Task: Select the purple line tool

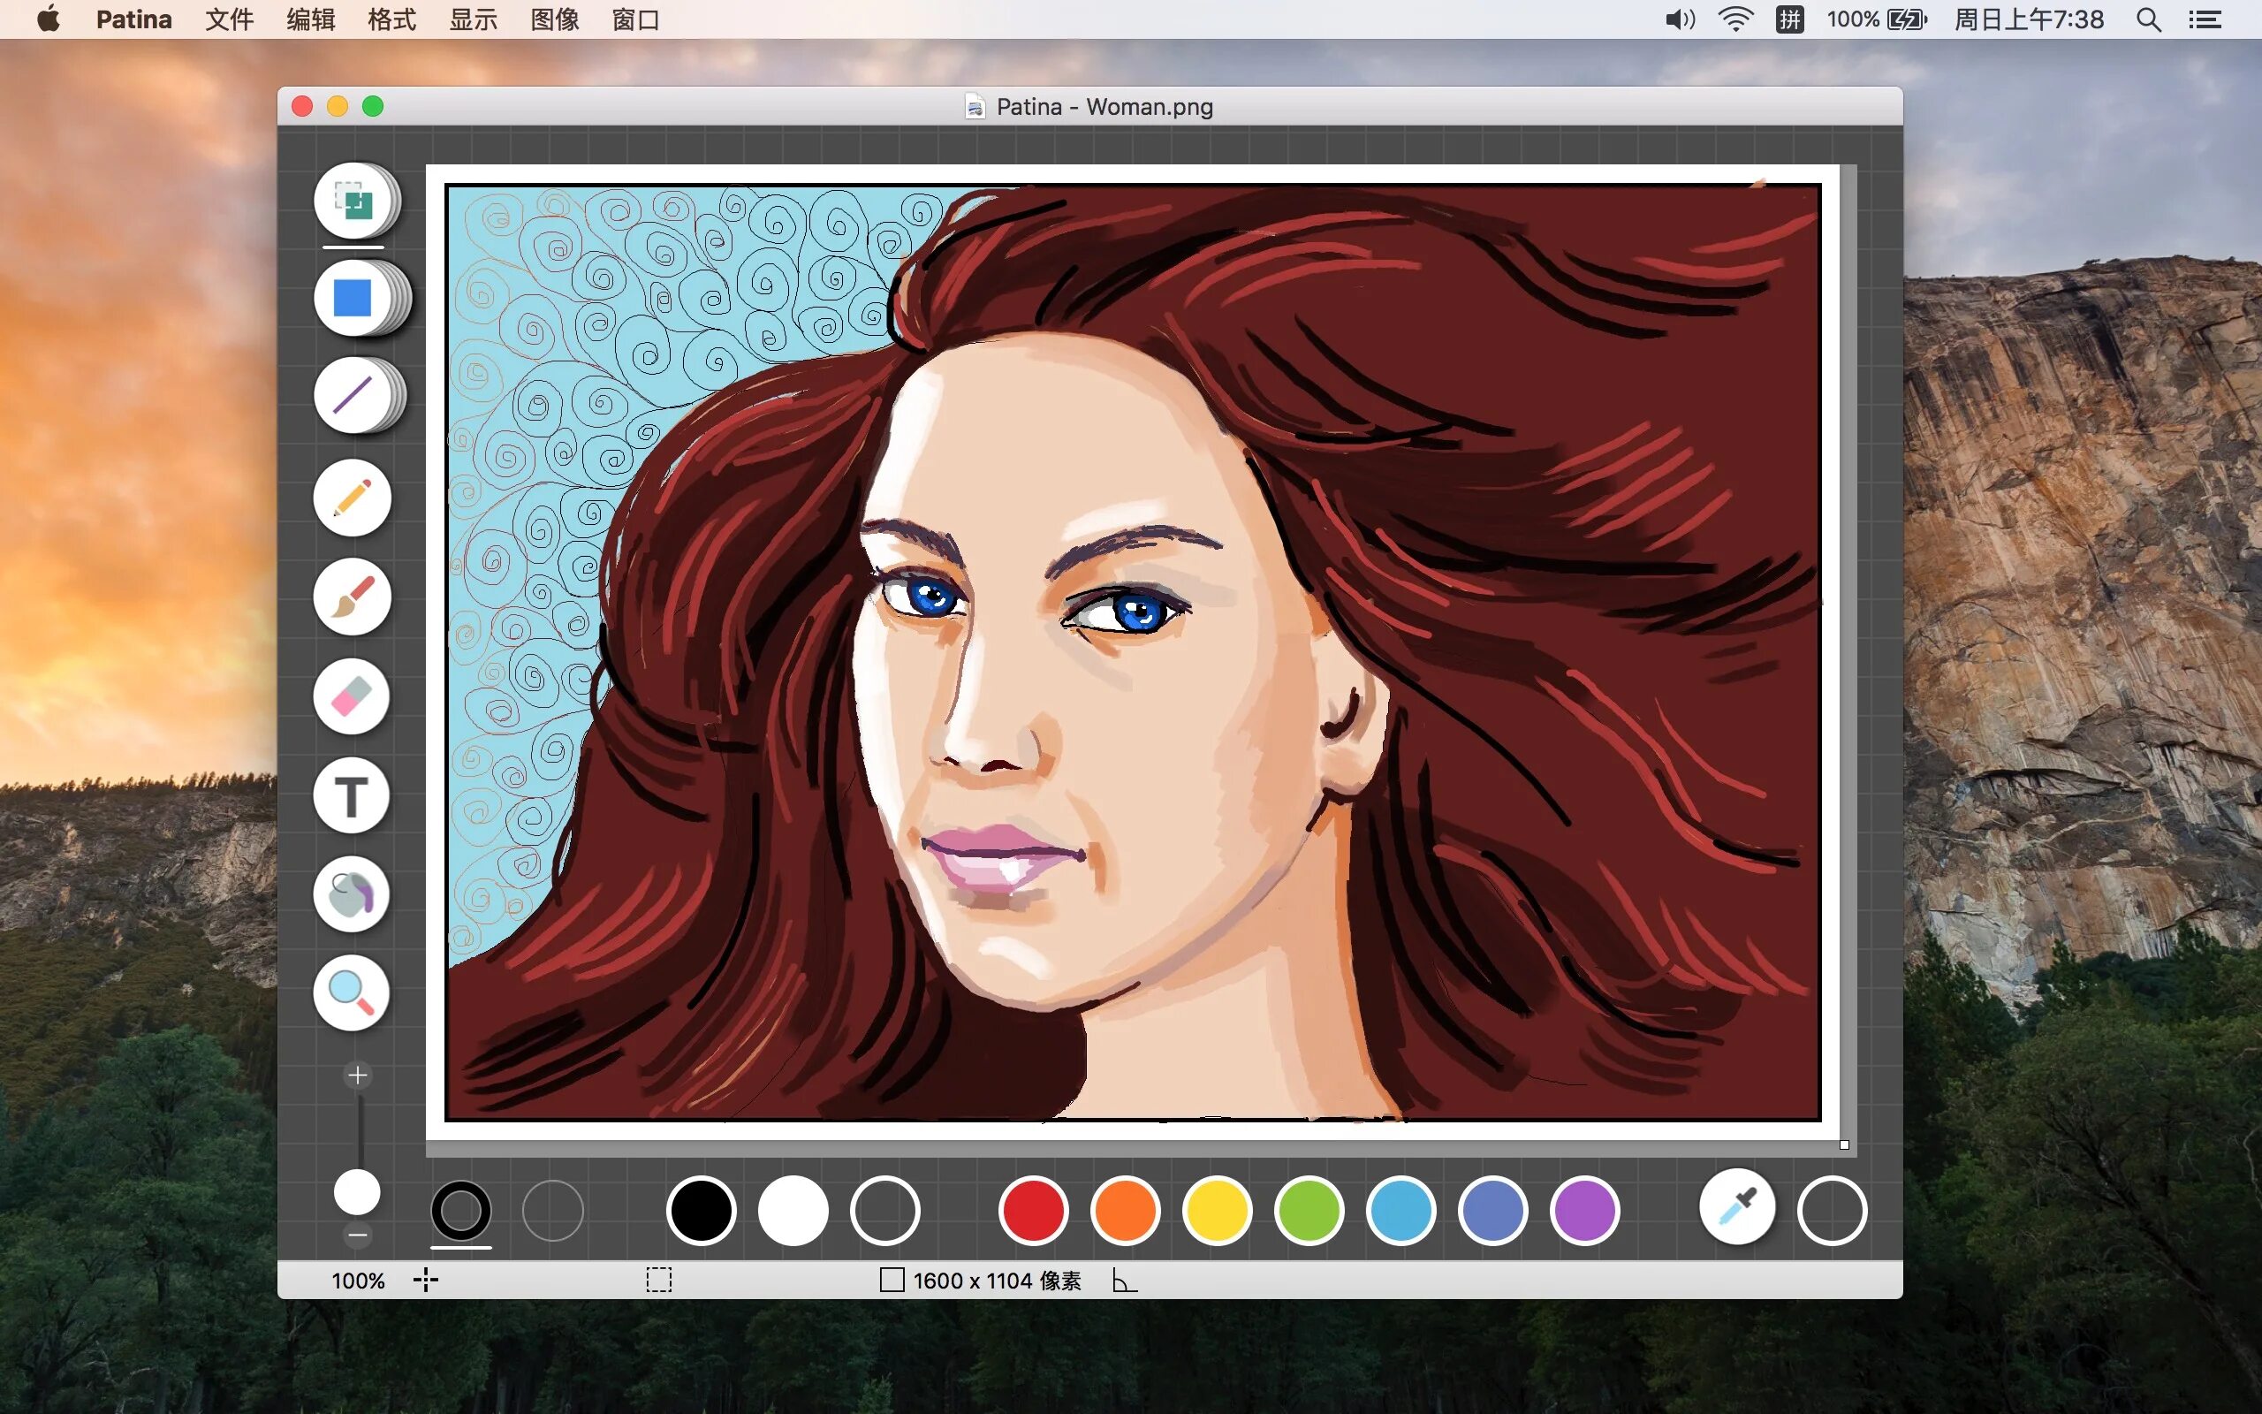Action: tap(353, 396)
